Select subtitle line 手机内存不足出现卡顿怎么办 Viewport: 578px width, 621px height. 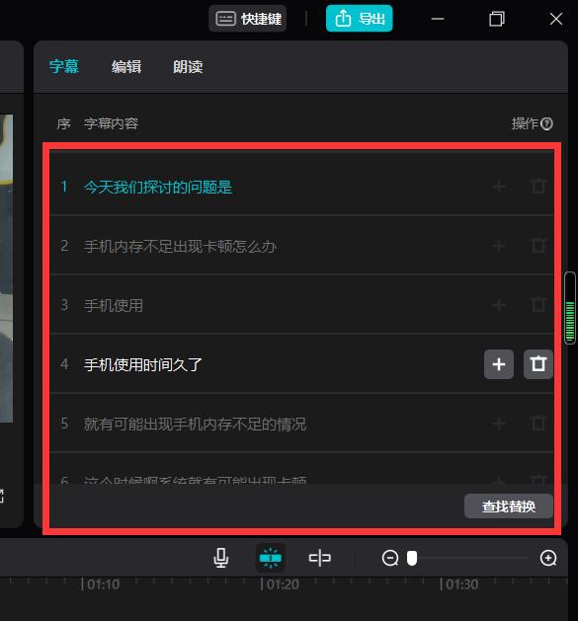coord(301,246)
